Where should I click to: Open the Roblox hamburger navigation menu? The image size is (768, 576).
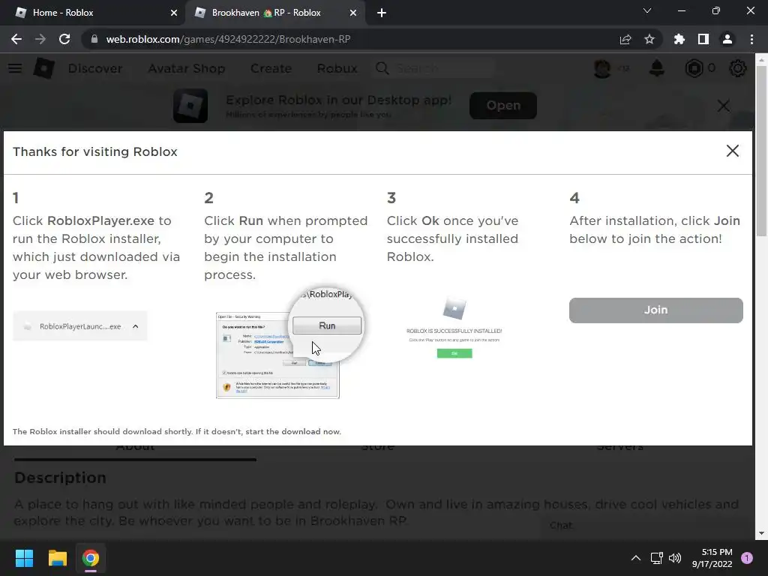click(x=15, y=68)
